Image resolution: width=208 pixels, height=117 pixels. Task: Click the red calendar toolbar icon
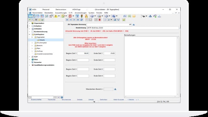tap(70, 16)
